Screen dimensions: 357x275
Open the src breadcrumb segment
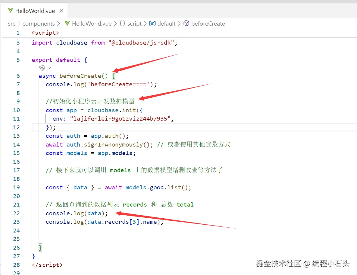pyautogui.click(x=12, y=24)
